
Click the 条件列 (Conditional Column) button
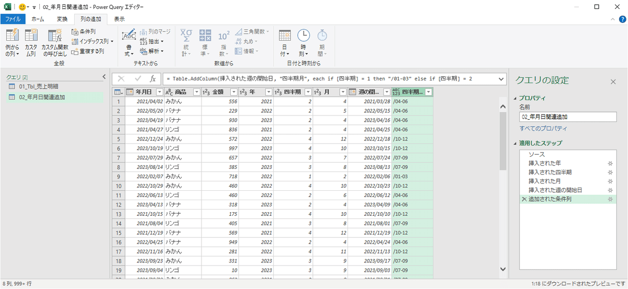[84, 31]
